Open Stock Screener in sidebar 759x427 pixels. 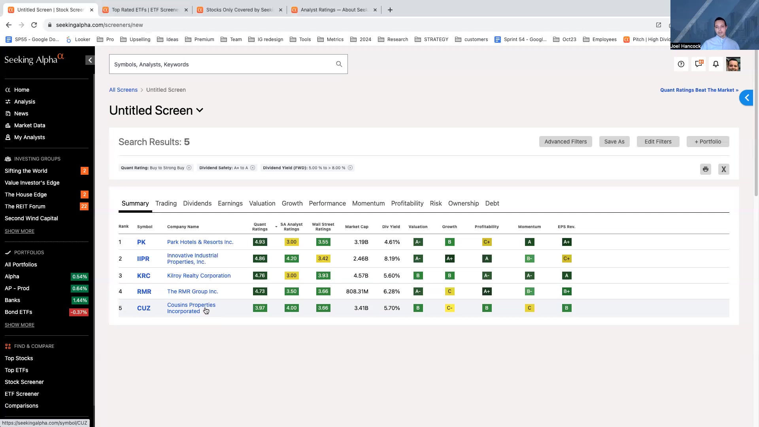coord(24,382)
